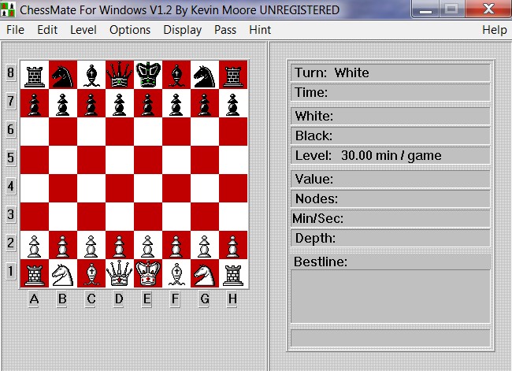Click the Time: field
The height and width of the screenshot is (371, 512).
coord(391,92)
